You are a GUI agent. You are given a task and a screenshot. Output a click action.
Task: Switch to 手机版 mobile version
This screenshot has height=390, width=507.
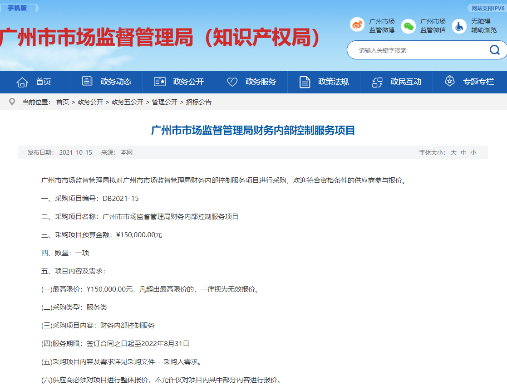coord(17,8)
